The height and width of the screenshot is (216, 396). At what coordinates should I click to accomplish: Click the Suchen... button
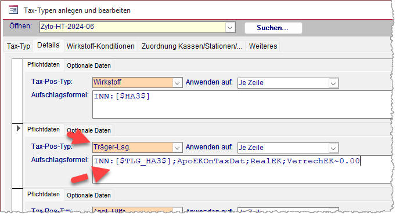click(273, 28)
